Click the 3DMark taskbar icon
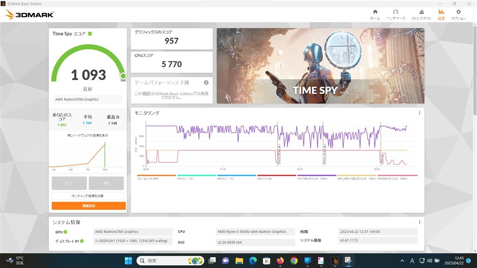Screen dimensions: 477x268 [x=334, y=261]
